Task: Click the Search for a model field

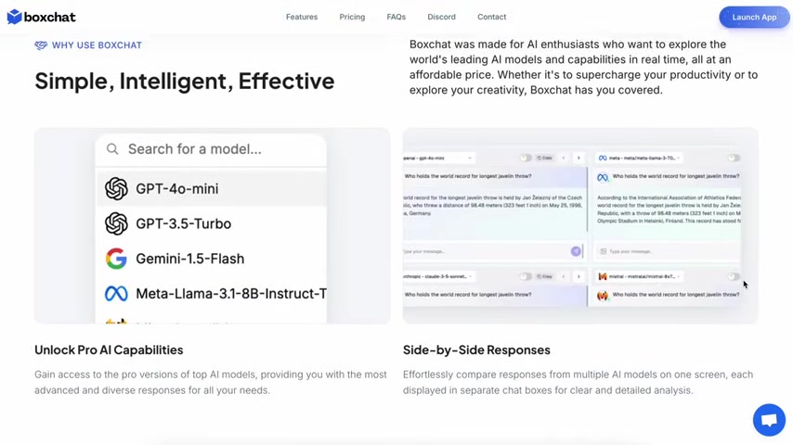Action: [x=211, y=149]
